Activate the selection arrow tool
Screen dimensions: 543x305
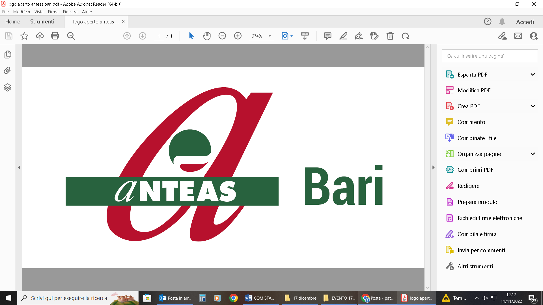coord(191,36)
